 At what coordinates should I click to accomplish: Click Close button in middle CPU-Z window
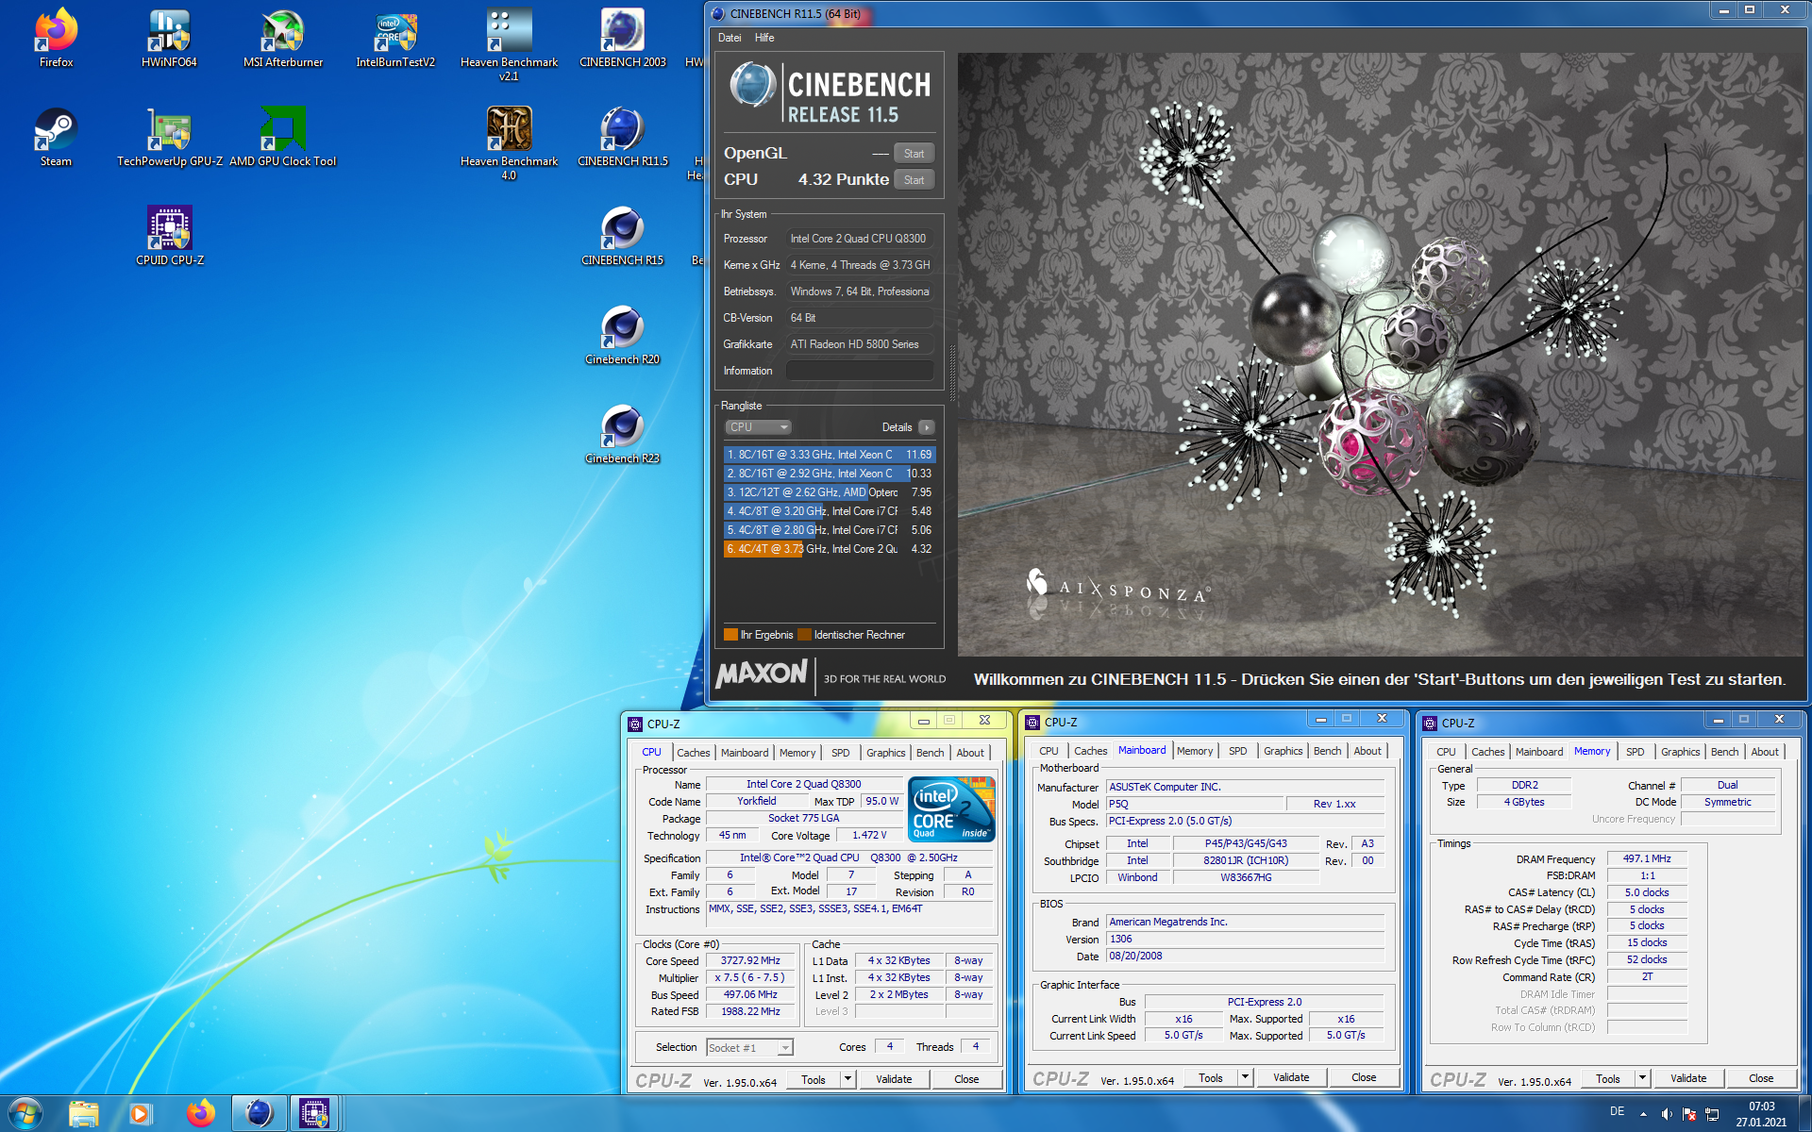click(x=1364, y=1077)
